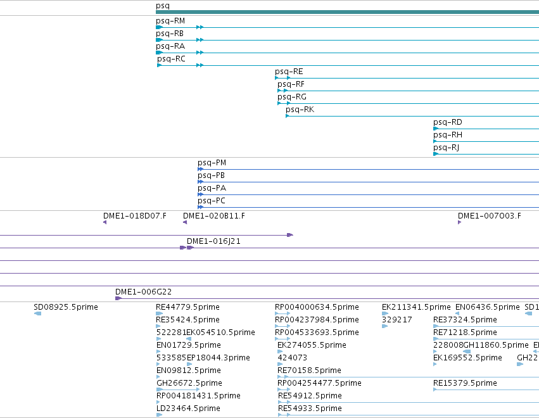
Task: Click the LD23464.5prime EST label
Action: point(188,408)
